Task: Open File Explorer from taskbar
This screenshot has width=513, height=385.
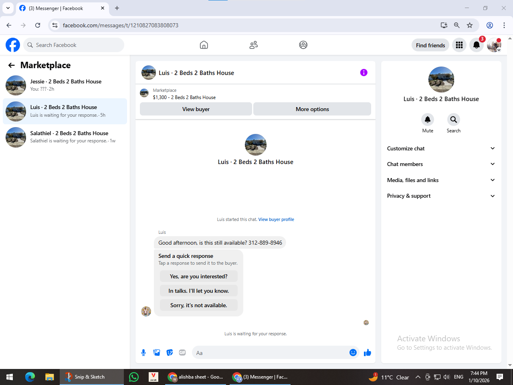Action: tap(50, 377)
